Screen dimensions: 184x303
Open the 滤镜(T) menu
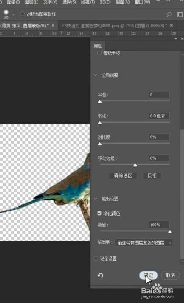click(88, 2)
